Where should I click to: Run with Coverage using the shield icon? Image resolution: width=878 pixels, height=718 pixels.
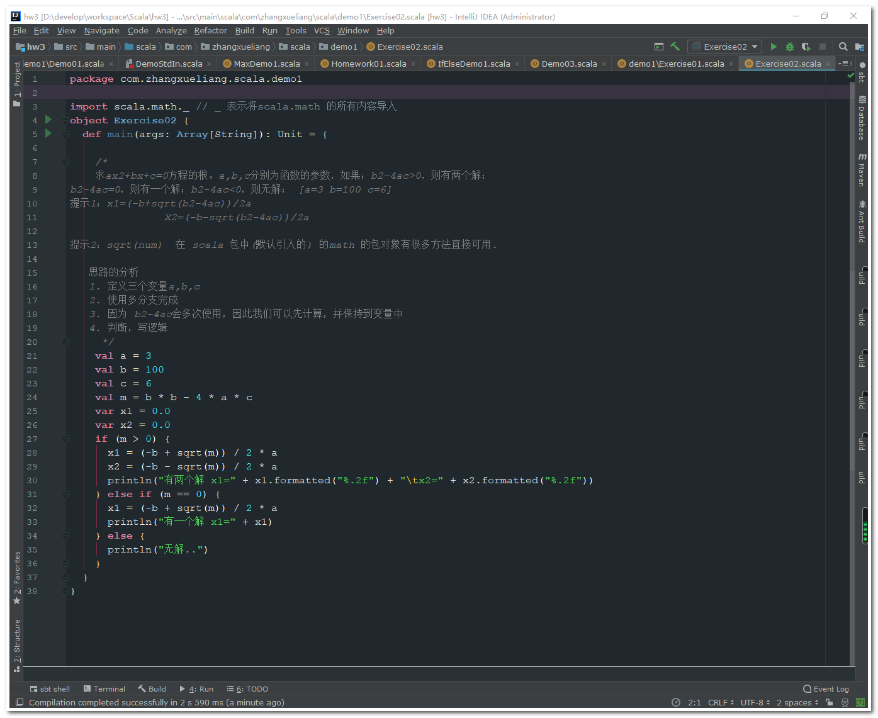(x=806, y=47)
